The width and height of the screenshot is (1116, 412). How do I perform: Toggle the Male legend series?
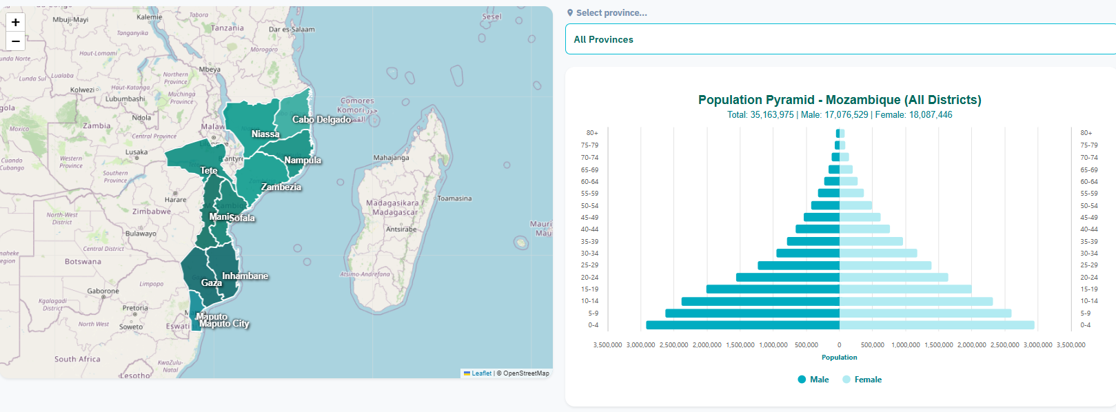click(x=813, y=380)
